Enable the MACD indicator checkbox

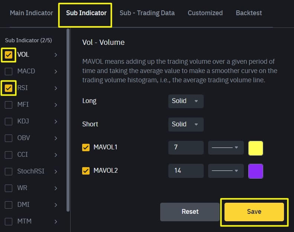(9, 72)
